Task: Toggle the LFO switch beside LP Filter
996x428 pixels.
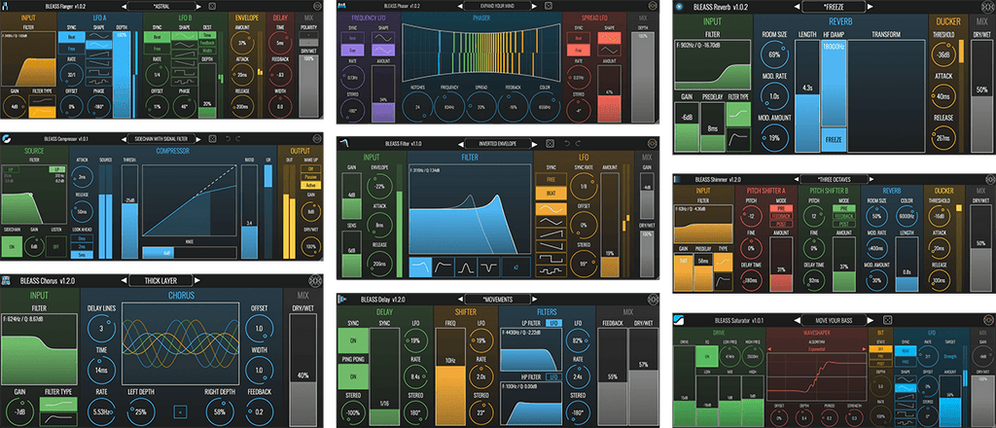Action: pyautogui.click(x=553, y=323)
